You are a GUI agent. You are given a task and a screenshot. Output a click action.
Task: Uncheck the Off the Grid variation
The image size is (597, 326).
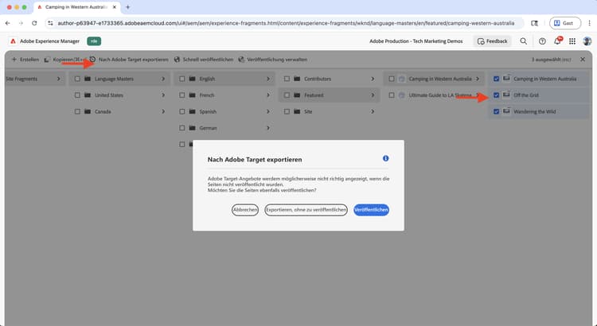click(496, 95)
